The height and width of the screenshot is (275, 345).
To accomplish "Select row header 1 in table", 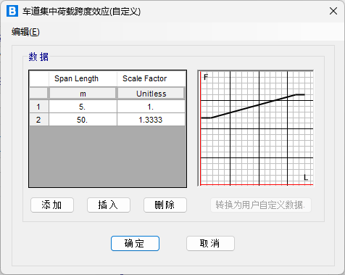I will (x=39, y=107).
